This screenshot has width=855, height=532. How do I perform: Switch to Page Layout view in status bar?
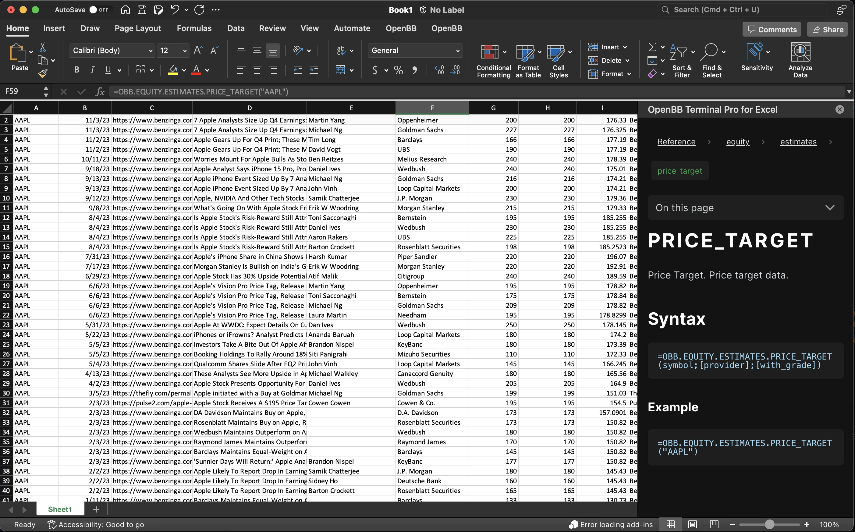click(x=692, y=524)
